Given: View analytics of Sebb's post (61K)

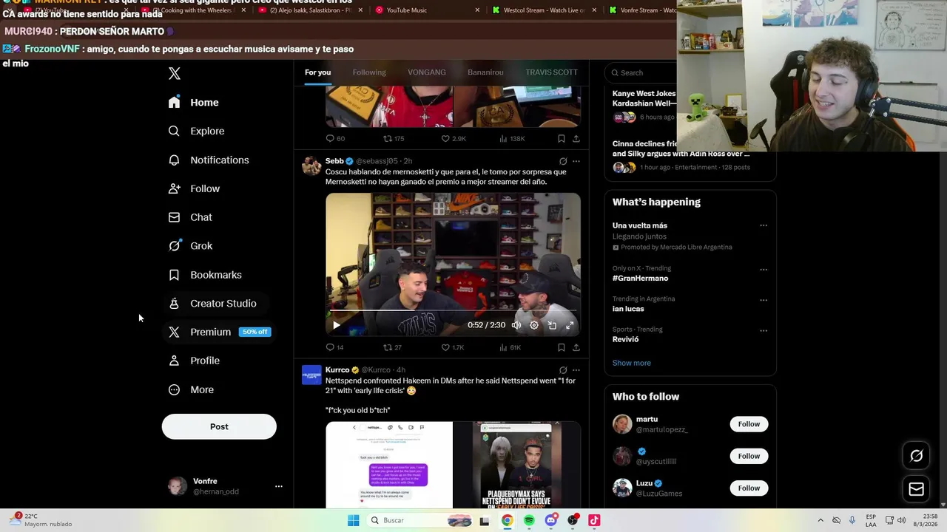Looking at the screenshot, I should point(503,347).
